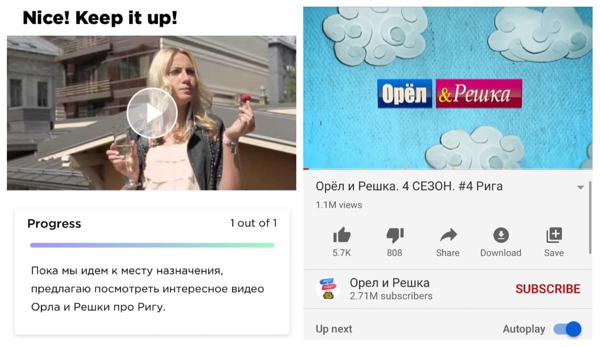Click the Орёл & Решка video player

pos(447,88)
